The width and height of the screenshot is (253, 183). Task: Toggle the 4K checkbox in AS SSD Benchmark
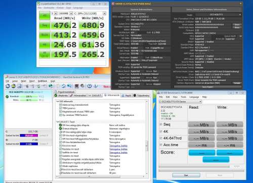click(161, 131)
